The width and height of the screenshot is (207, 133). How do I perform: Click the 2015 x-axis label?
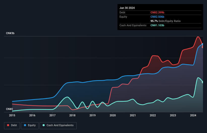tap(12, 115)
